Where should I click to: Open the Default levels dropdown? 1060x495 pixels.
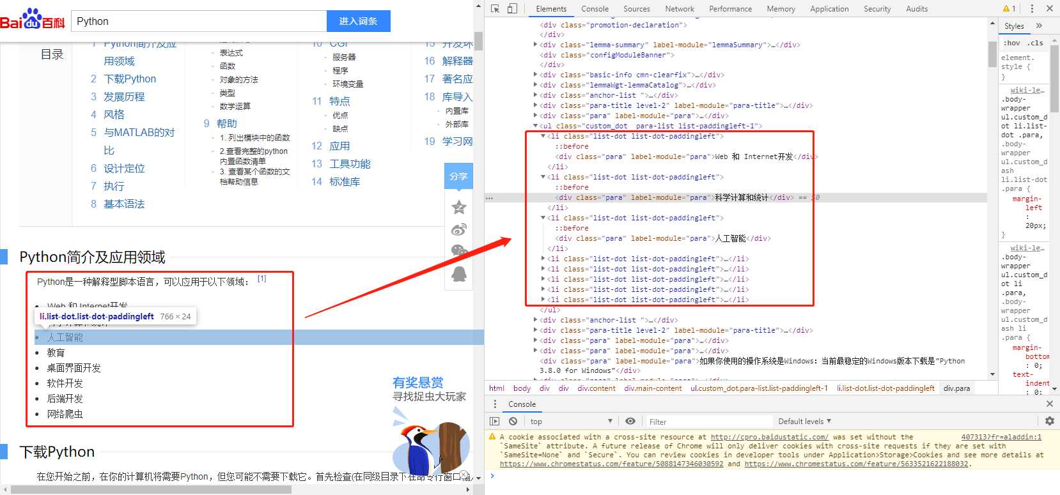[804, 421]
